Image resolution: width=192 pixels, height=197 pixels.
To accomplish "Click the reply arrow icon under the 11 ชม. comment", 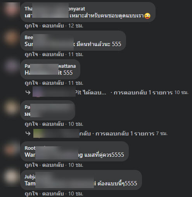I will point(28,92).
